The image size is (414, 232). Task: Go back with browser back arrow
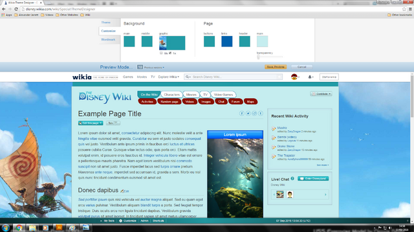[4, 9]
